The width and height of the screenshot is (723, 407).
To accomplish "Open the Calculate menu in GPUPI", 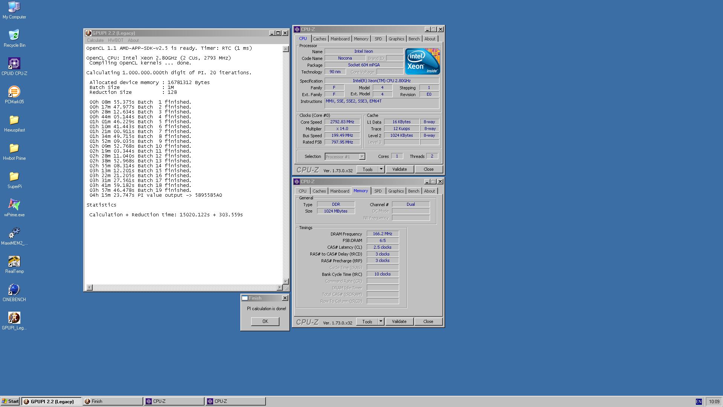I will pos(95,40).
